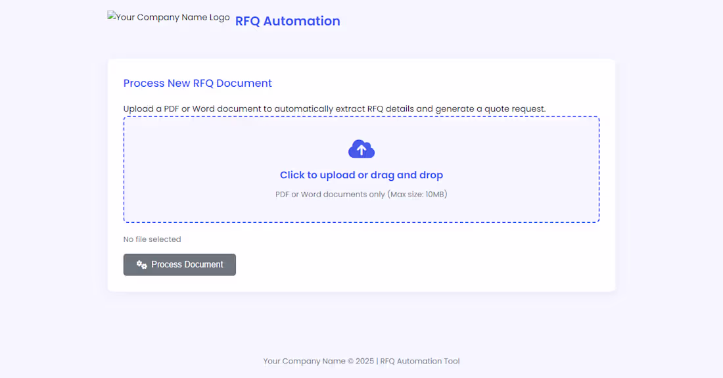Click the 'No file selected' status text

[x=152, y=239]
